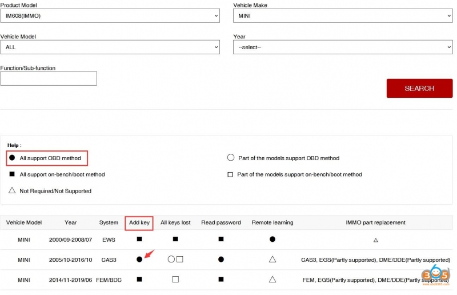Expand the Vehicle Model dropdown set to ALL
The image size is (457, 295).
[x=110, y=47]
